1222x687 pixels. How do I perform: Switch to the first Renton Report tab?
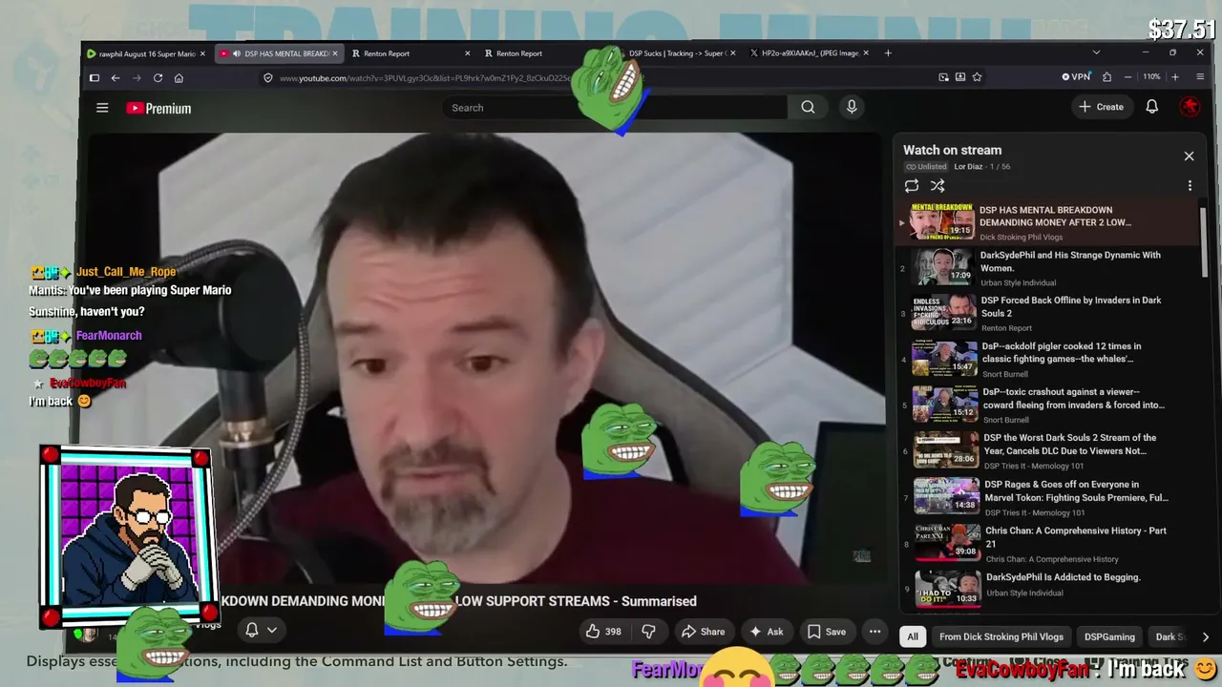point(411,53)
